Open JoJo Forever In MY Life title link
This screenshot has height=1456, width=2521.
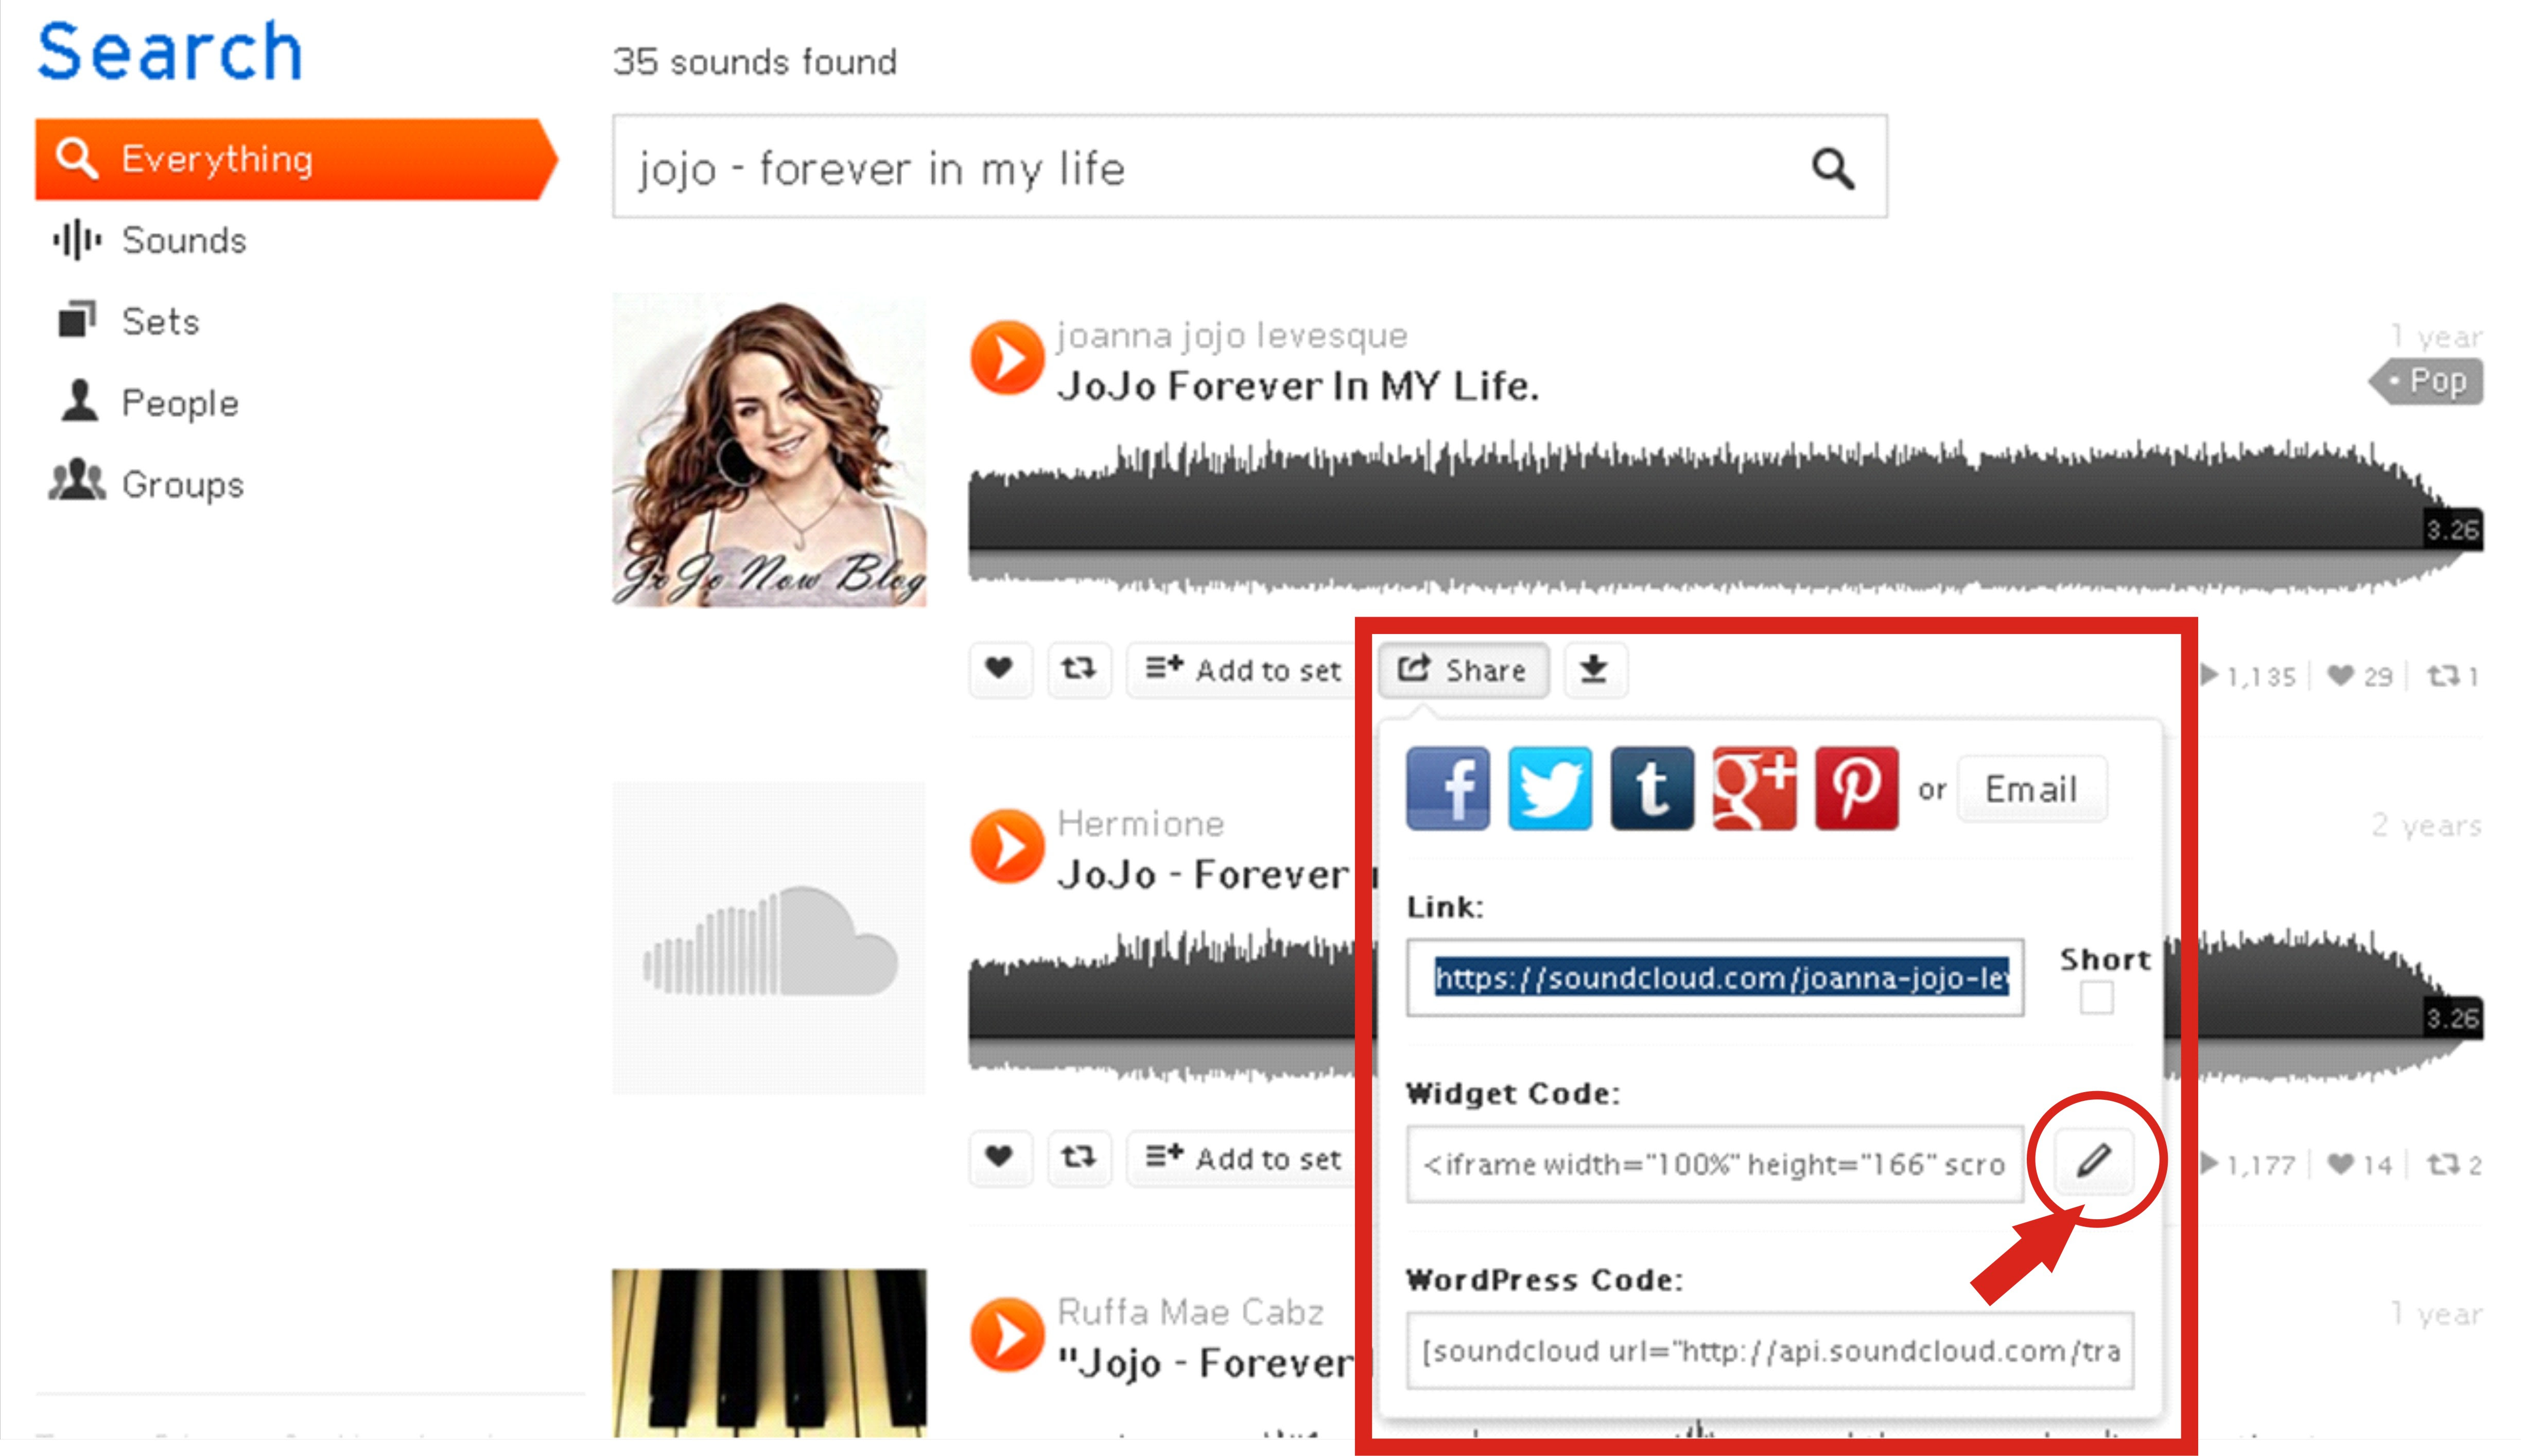[1298, 386]
